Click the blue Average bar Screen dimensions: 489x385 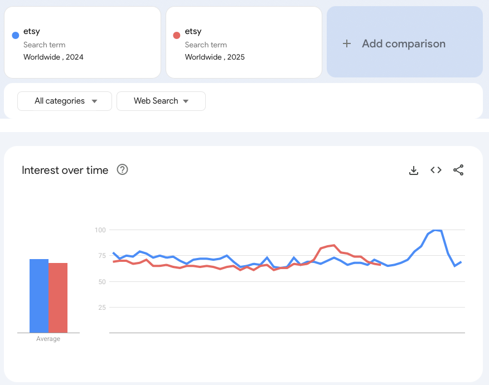pos(39,296)
